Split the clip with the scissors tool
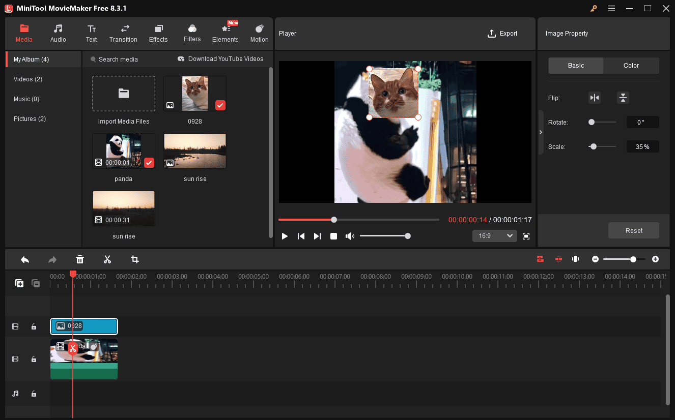 [107, 259]
